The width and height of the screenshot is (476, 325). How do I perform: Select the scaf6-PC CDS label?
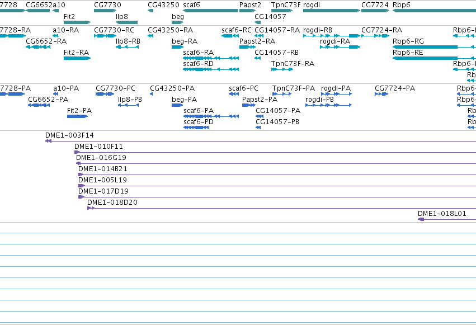243,88
